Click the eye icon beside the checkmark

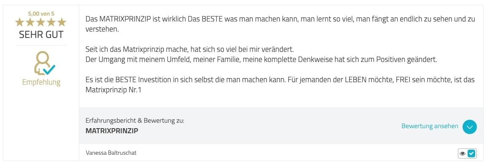coord(463,153)
